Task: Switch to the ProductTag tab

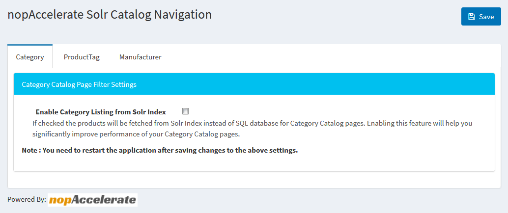Action: point(82,57)
